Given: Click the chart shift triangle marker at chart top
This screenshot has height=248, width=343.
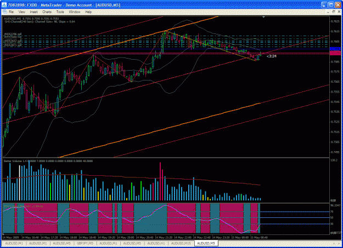Looking at the screenshot, I should [x=263, y=17].
